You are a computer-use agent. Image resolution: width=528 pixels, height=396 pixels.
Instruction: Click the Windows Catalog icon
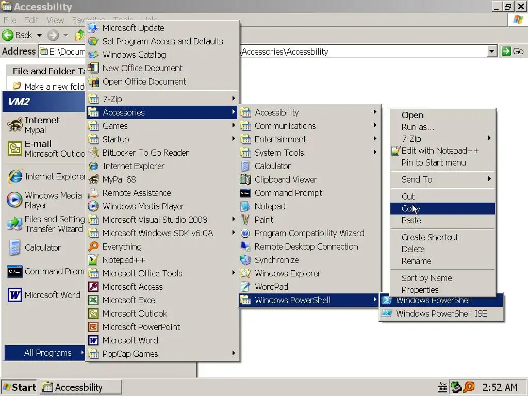pyautogui.click(x=93, y=55)
